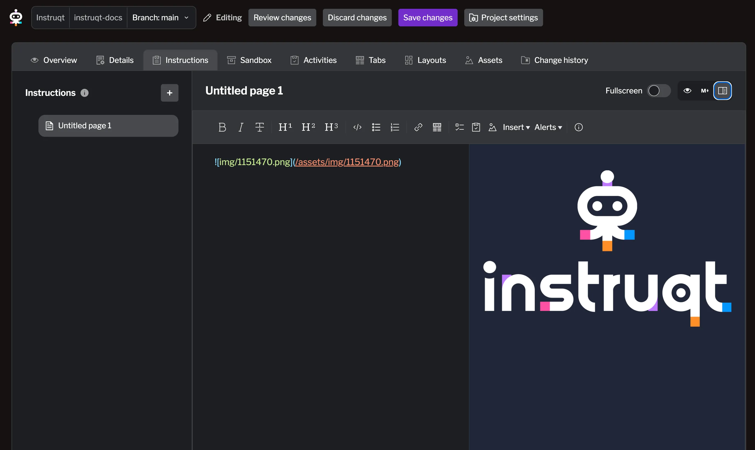
Task: Insert a bulleted list
Action: click(x=376, y=127)
